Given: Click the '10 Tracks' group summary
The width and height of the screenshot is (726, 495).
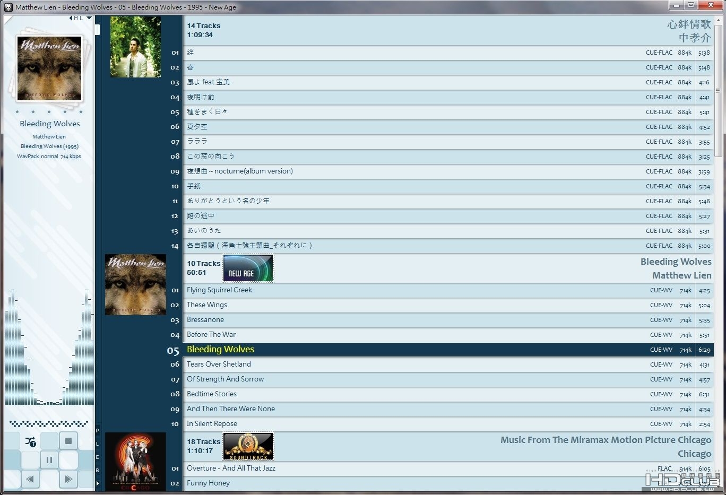Looking at the screenshot, I should [203, 263].
